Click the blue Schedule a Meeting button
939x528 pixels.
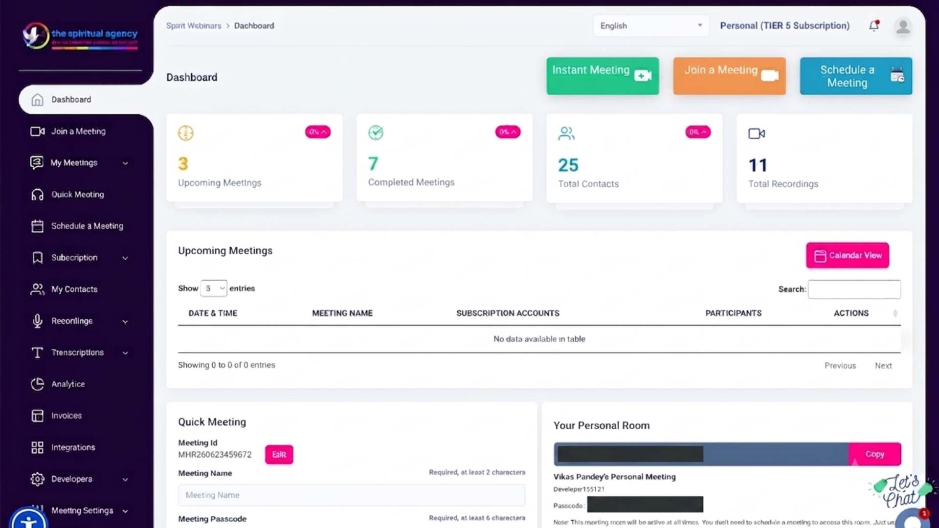pos(856,76)
